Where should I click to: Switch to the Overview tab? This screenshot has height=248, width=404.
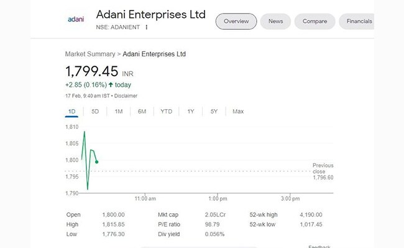tap(236, 22)
